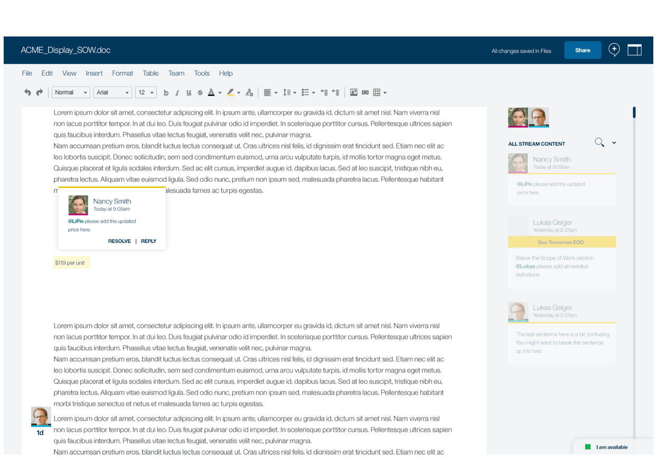Increase indent with toolbar icon
The width and height of the screenshot is (657, 465).
(x=324, y=92)
